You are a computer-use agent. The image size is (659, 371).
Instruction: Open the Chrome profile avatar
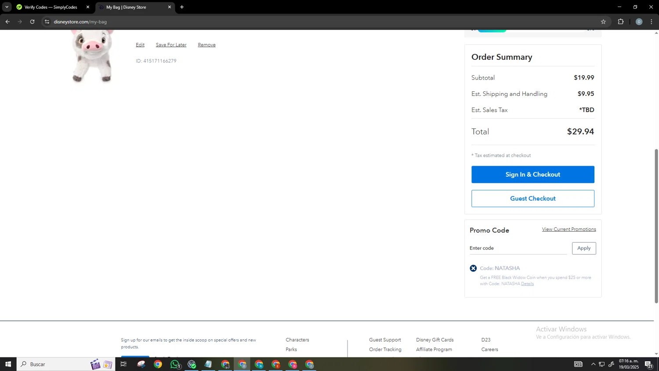(x=639, y=22)
